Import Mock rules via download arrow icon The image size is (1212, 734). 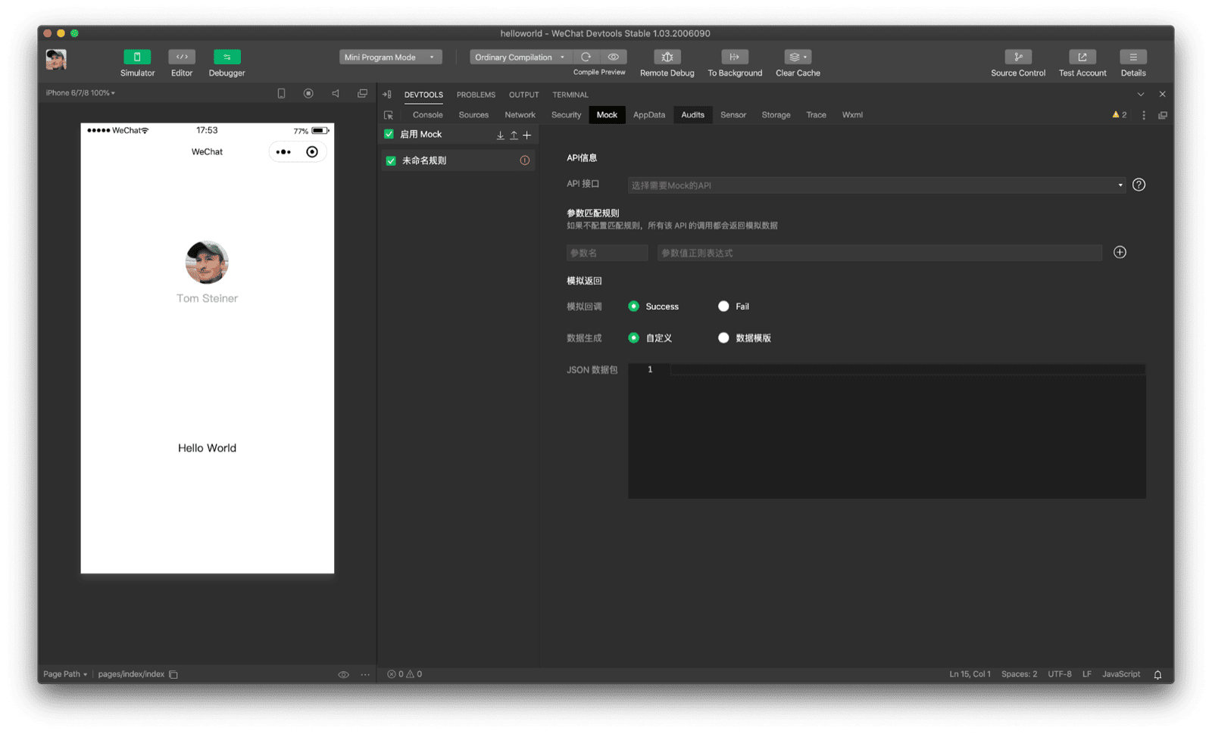(500, 135)
